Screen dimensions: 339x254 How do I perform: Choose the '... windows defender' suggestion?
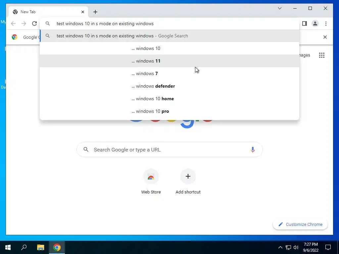point(169,86)
